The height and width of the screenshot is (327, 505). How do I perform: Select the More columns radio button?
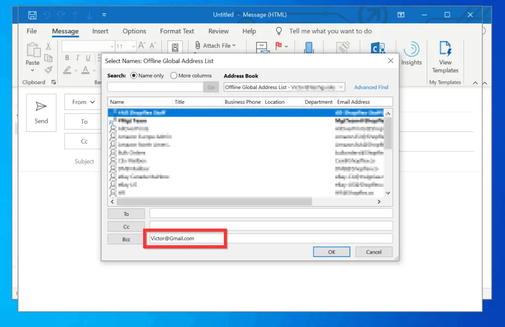click(173, 75)
